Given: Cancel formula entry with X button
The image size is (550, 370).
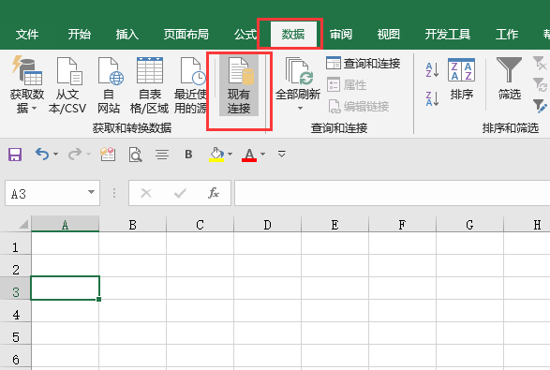Looking at the screenshot, I should coord(146,193).
